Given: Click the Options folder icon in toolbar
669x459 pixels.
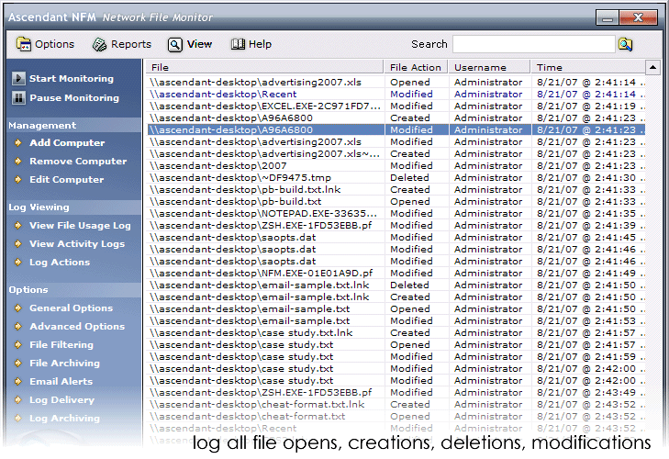Looking at the screenshot, I should [24, 44].
